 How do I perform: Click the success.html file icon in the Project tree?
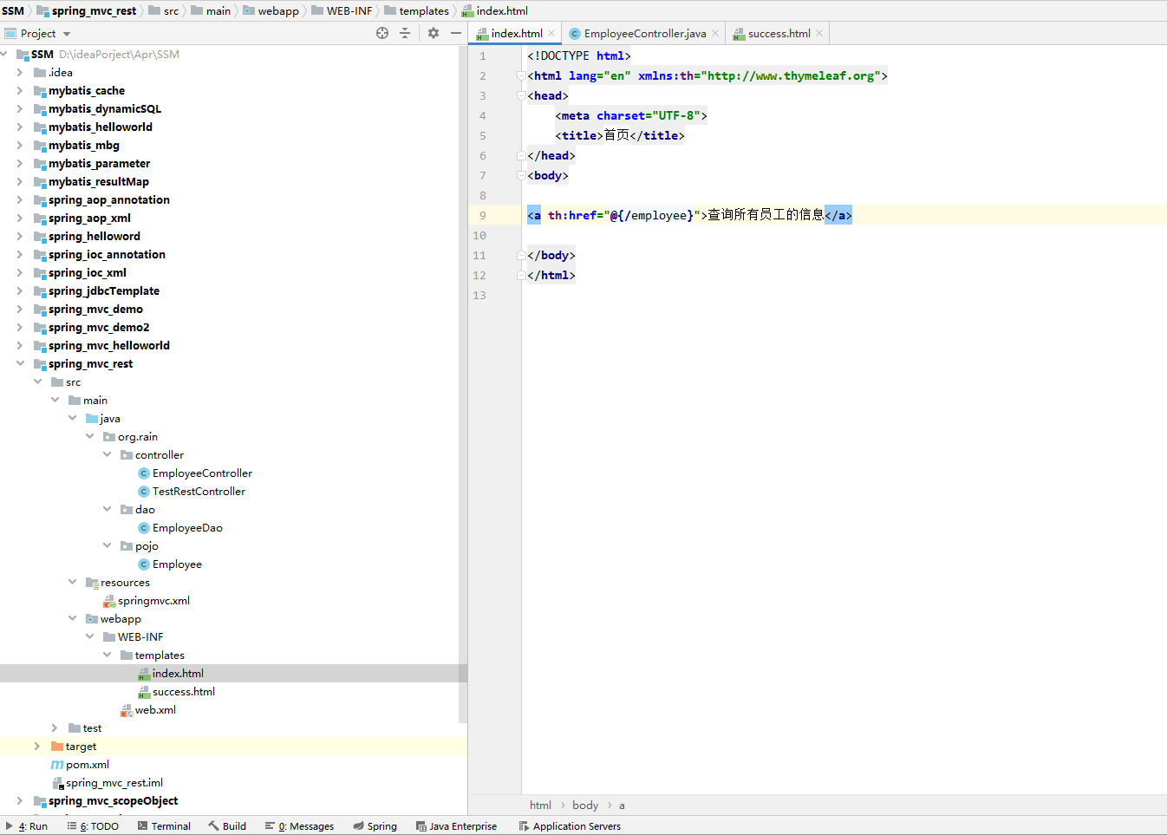point(144,692)
